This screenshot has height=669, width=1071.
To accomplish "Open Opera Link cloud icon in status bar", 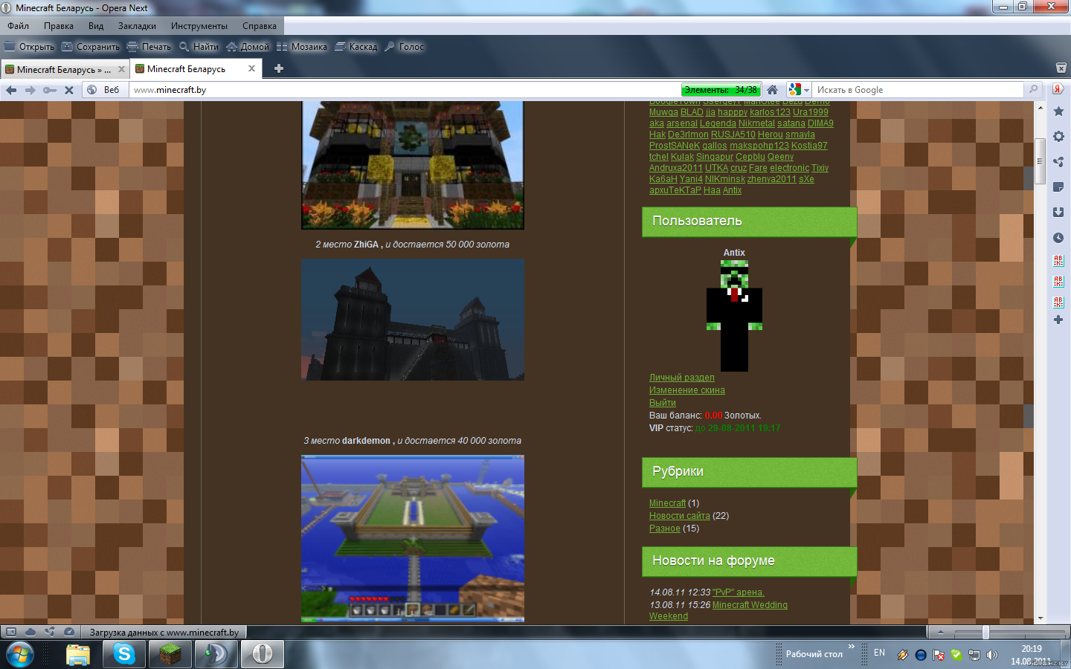I will coord(30,632).
